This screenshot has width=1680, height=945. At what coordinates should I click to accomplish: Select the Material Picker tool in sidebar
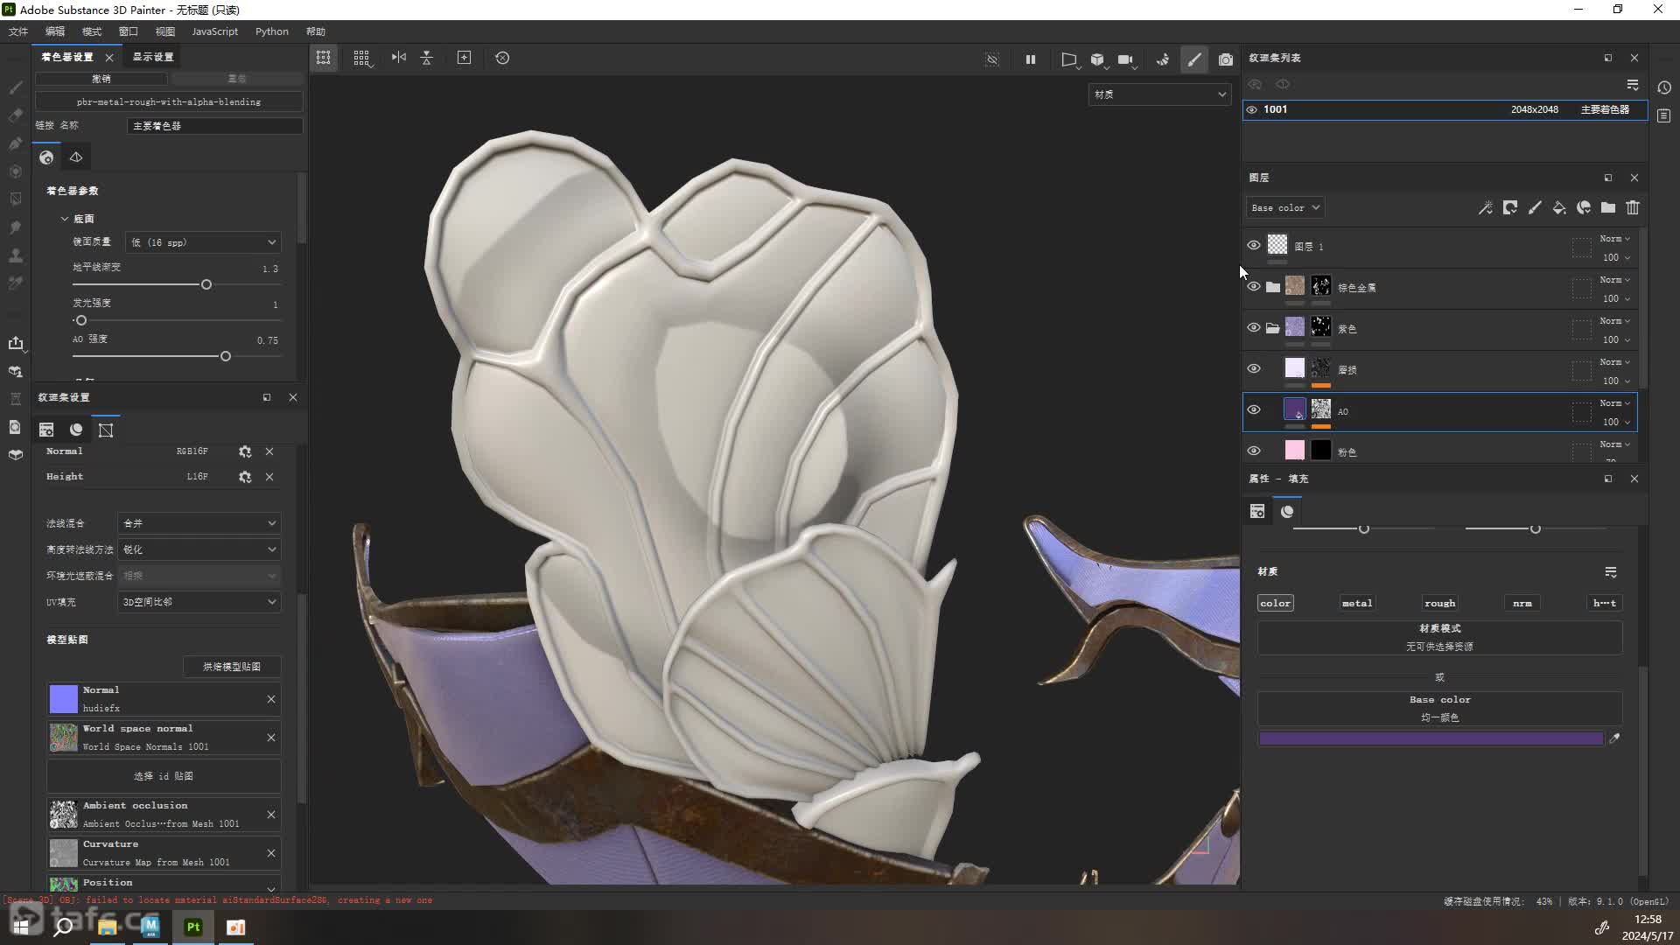point(15,283)
